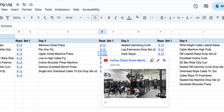This screenshot has width=224, height=112.
Task: Click the filter funnel icon
Action: (x=217, y=18)
